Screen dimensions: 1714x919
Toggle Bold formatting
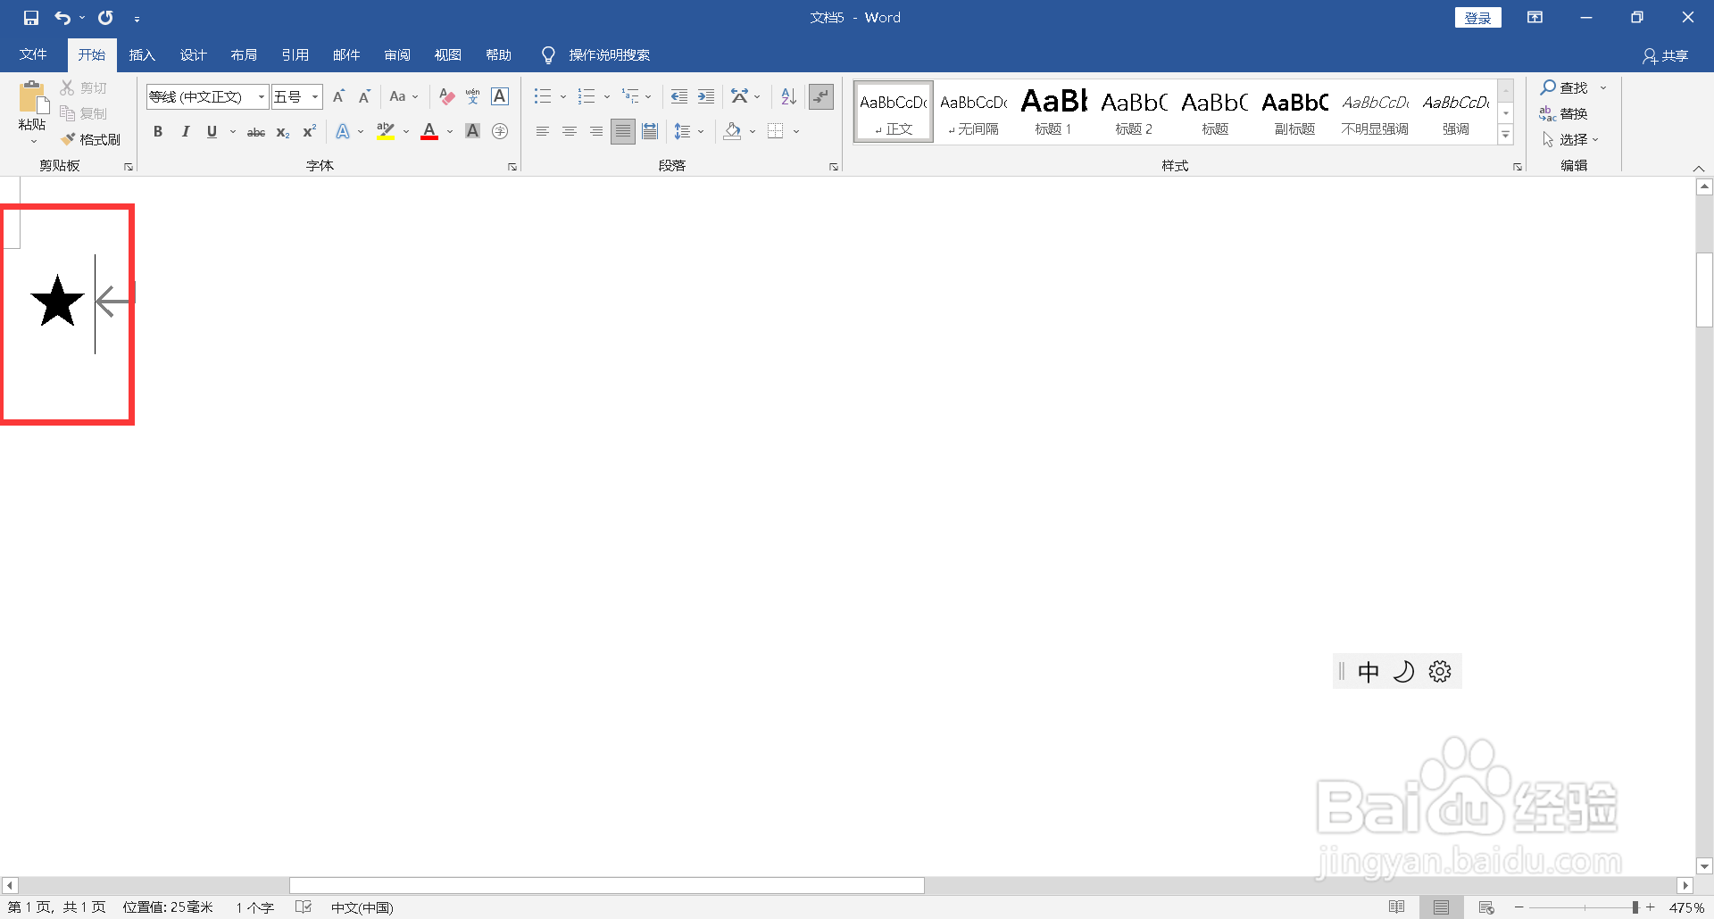(x=158, y=131)
